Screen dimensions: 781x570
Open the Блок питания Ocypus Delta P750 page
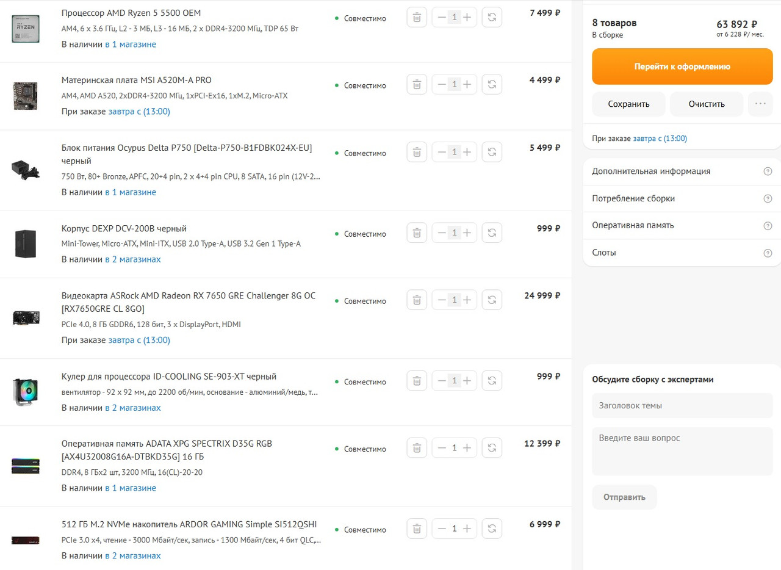pyautogui.click(x=187, y=154)
